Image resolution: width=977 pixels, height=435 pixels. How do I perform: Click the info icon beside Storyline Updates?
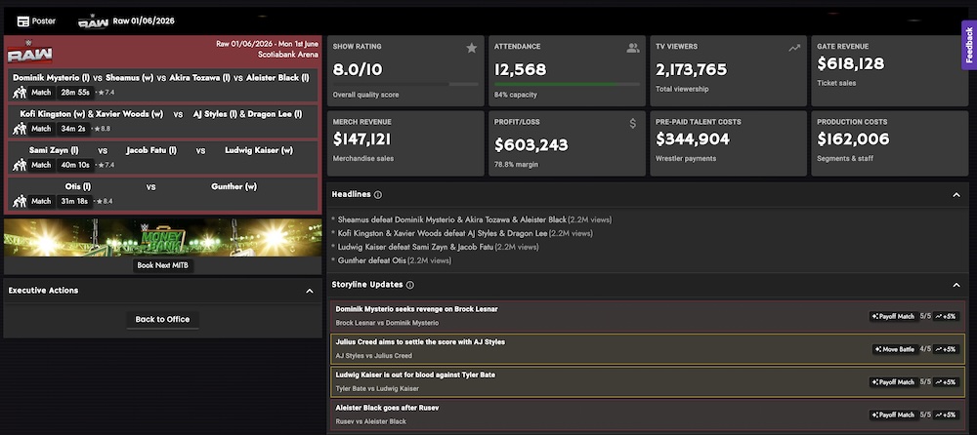coord(410,285)
